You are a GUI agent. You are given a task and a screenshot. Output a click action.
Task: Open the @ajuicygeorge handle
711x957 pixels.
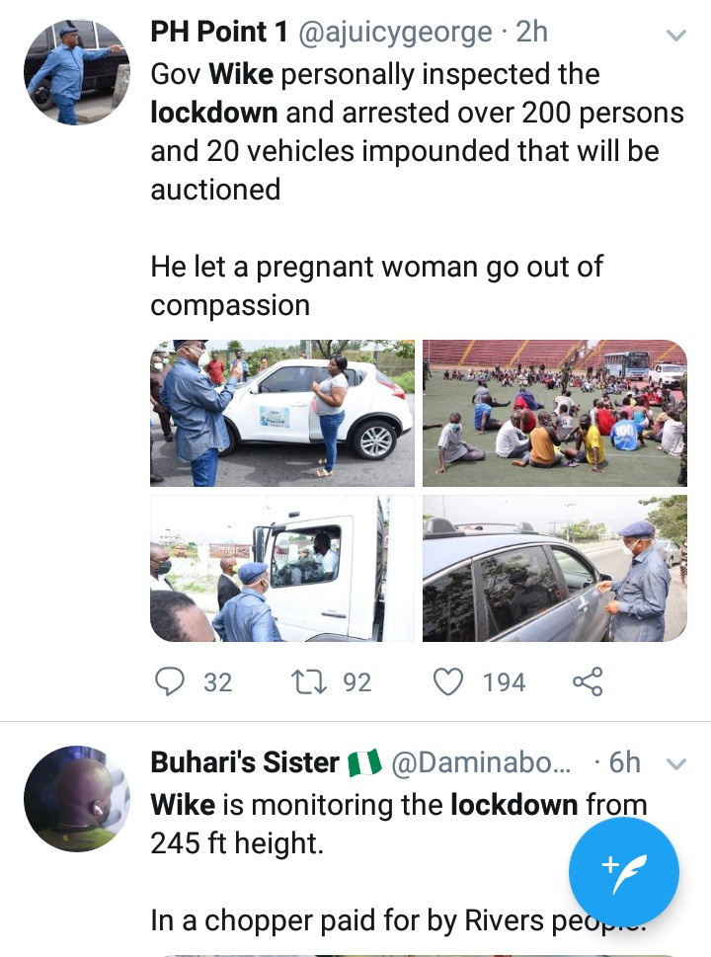pos(396,33)
